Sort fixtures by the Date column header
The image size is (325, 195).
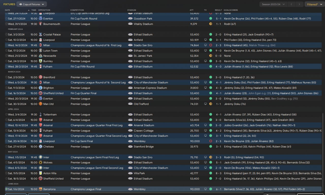[8, 10]
